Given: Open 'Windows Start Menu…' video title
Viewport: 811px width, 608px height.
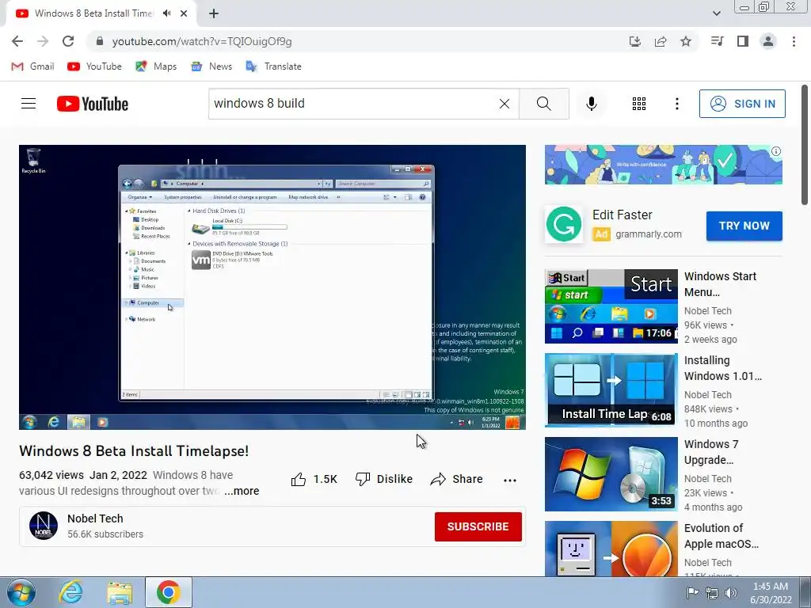Looking at the screenshot, I should tap(720, 284).
